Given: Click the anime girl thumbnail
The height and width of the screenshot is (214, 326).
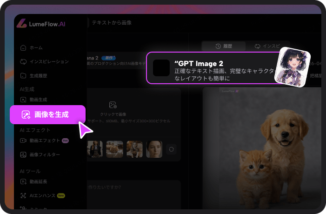Looking at the screenshot, I should 293,67.
